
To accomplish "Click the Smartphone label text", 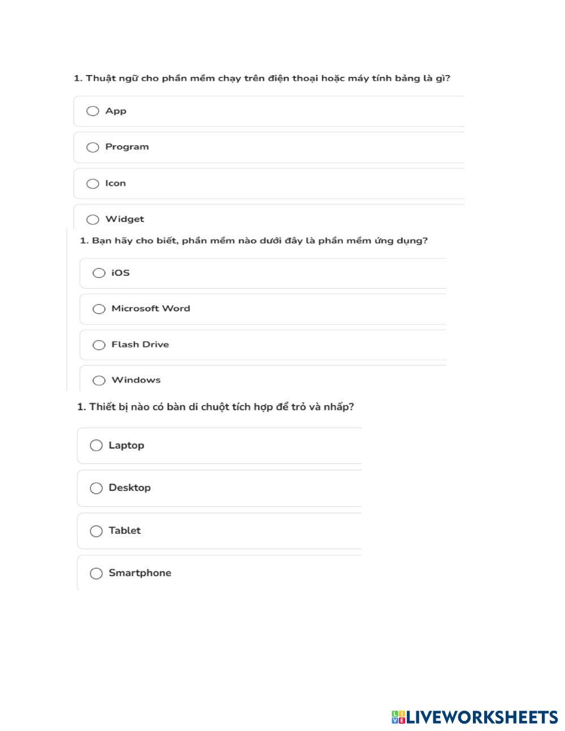I will coord(140,573).
